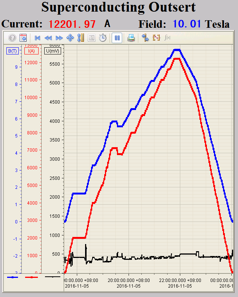Click the data cursor arrows icon
The image size is (238, 297).
(x=145, y=38)
